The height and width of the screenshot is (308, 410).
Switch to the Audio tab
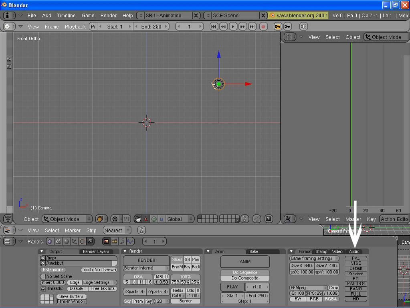[354, 251]
